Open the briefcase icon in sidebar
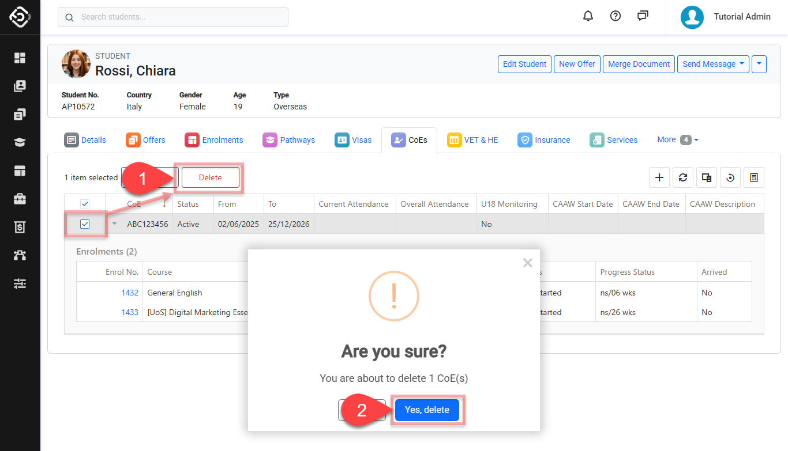The image size is (788, 451). tap(20, 199)
